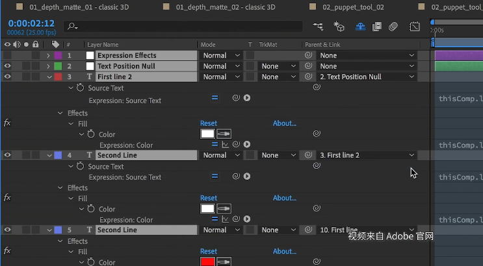Click property pick whip of First line 2 Source Text
483x266 pixels.
(317, 87)
